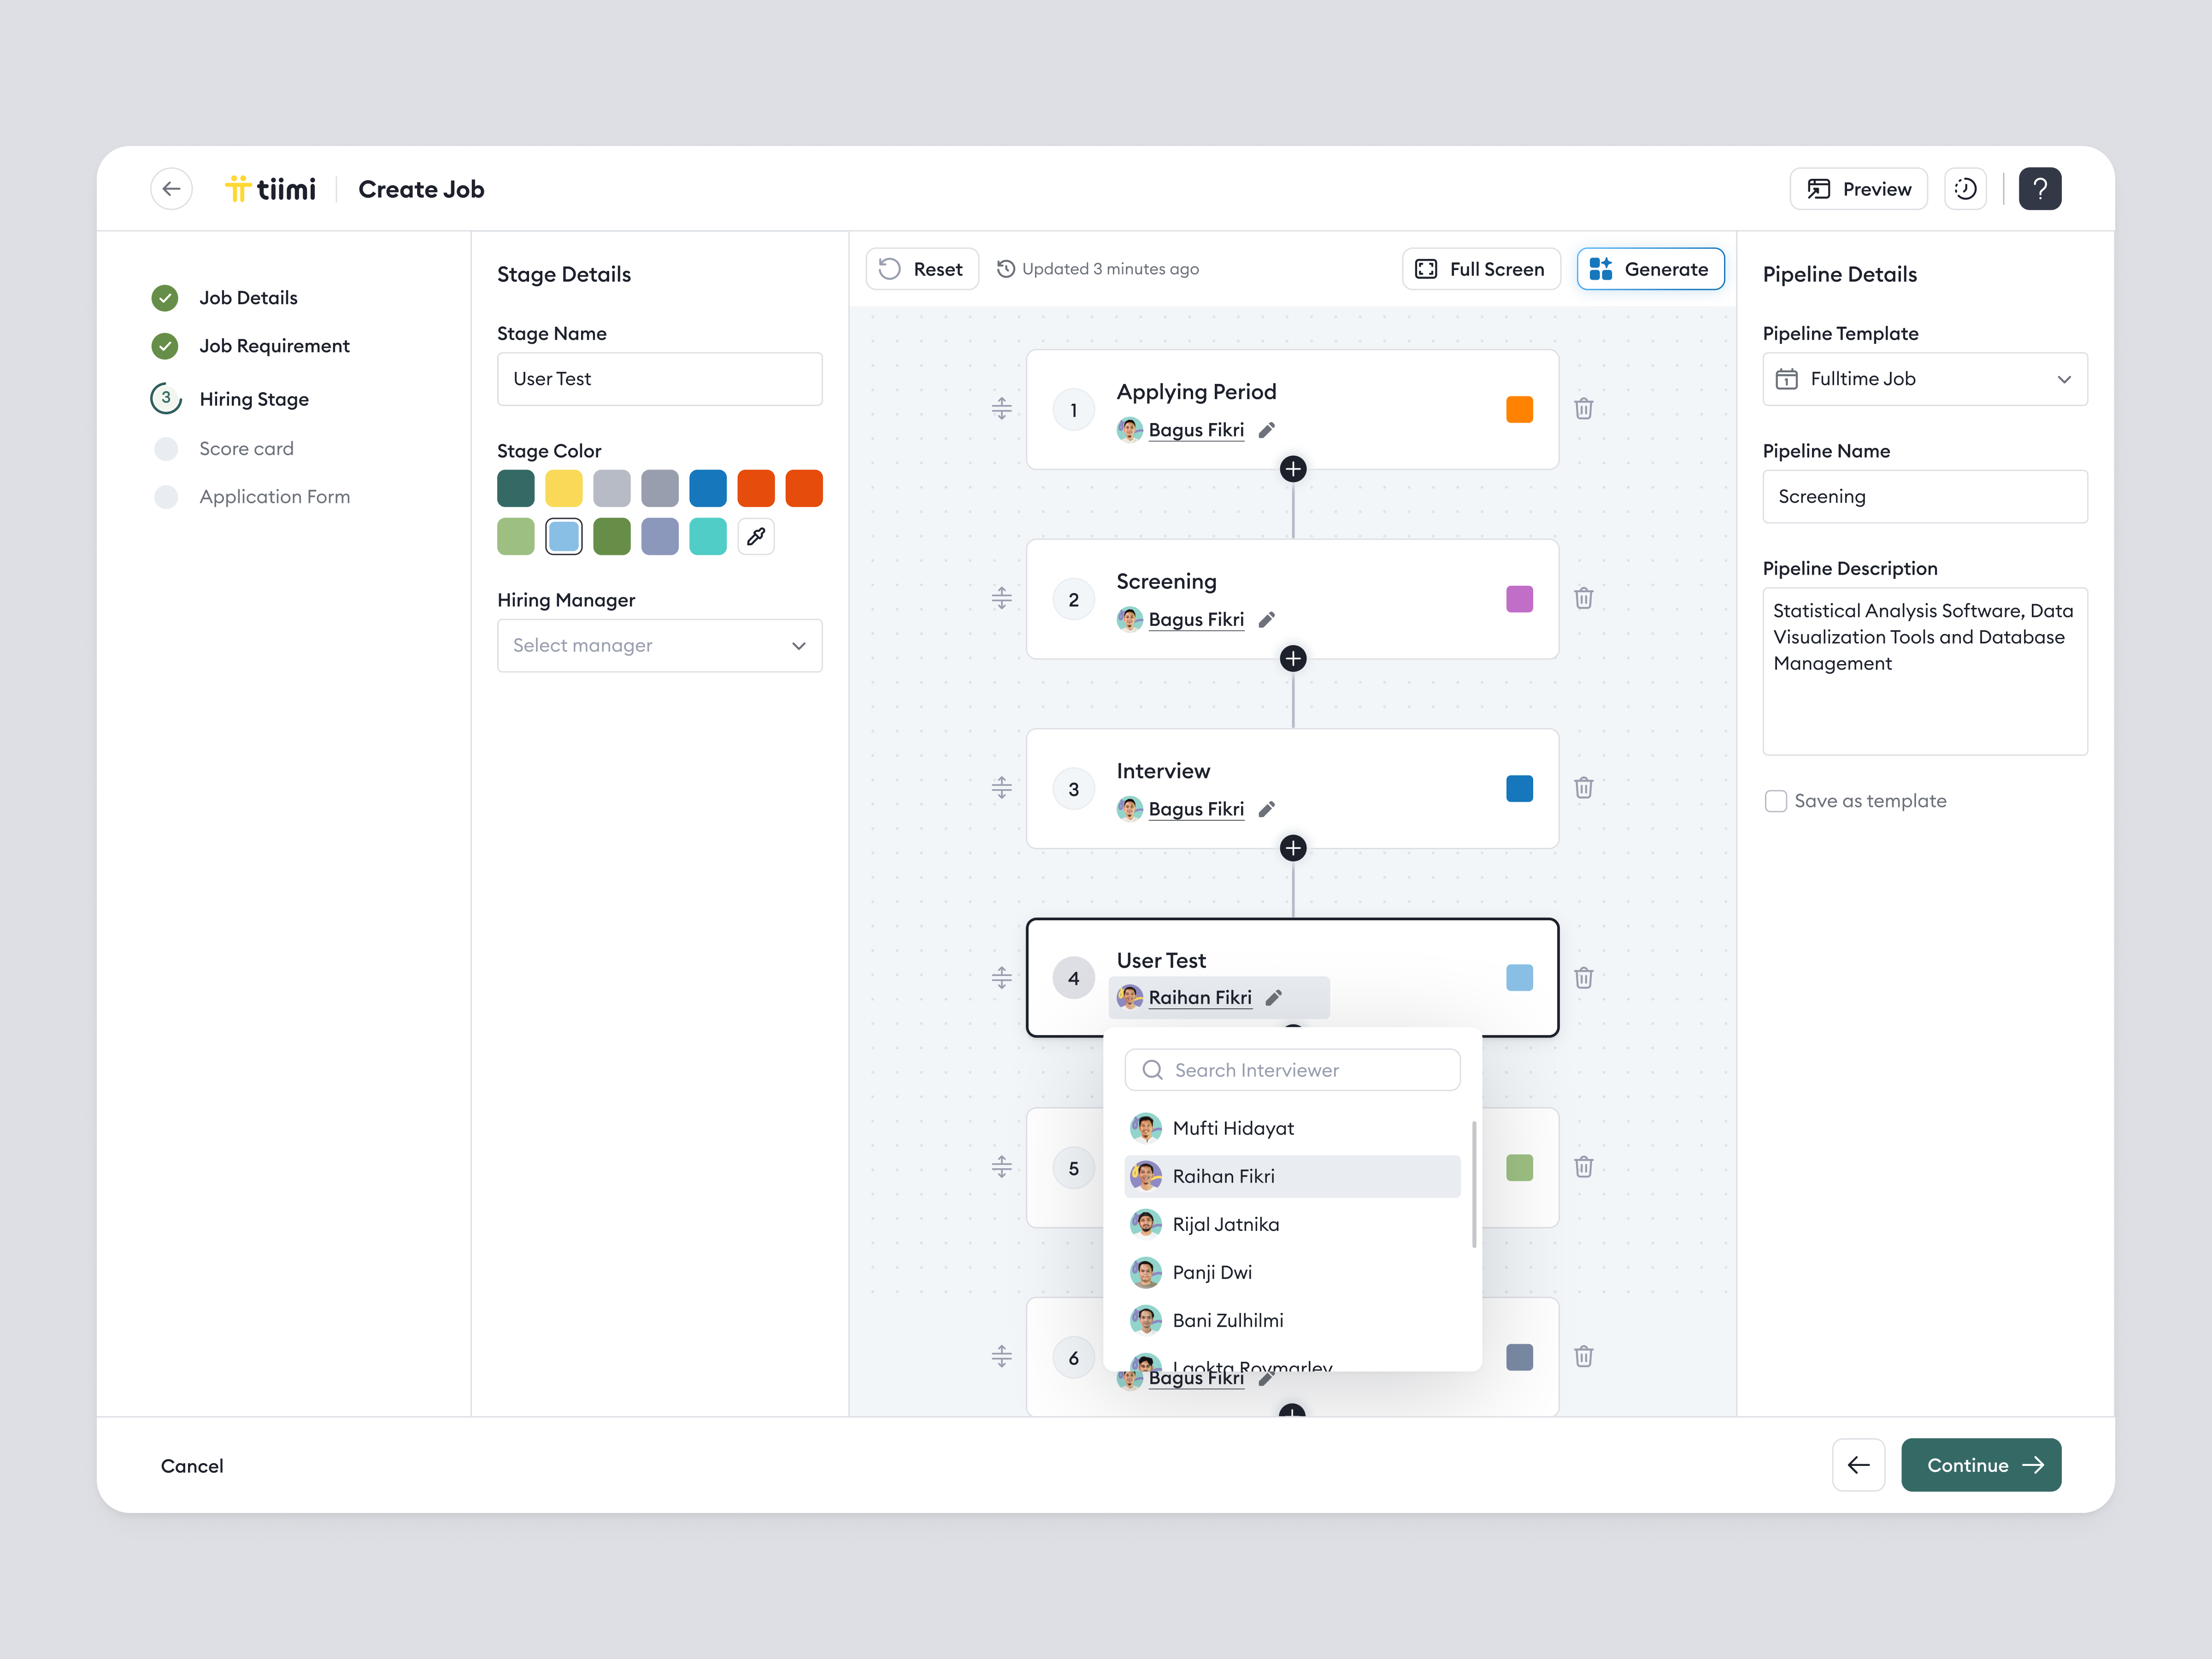
Task: Click the Full Screen button
Action: click(1481, 269)
